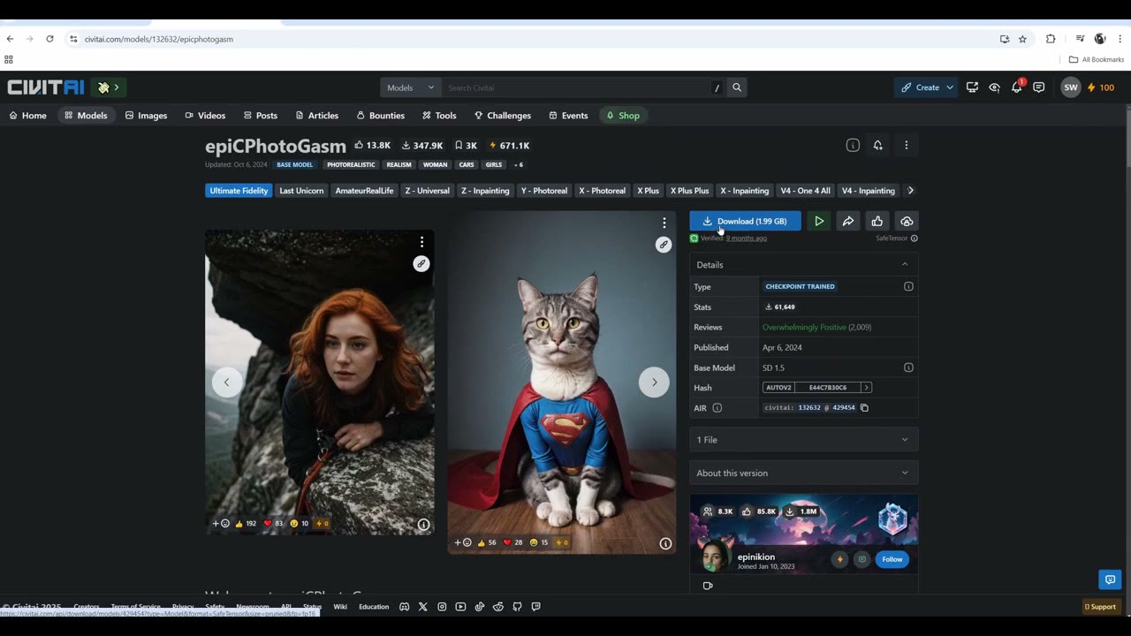Open the Models search category dropdown
1131x636 pixels.
pyautogui.click(x=411, y=87)
